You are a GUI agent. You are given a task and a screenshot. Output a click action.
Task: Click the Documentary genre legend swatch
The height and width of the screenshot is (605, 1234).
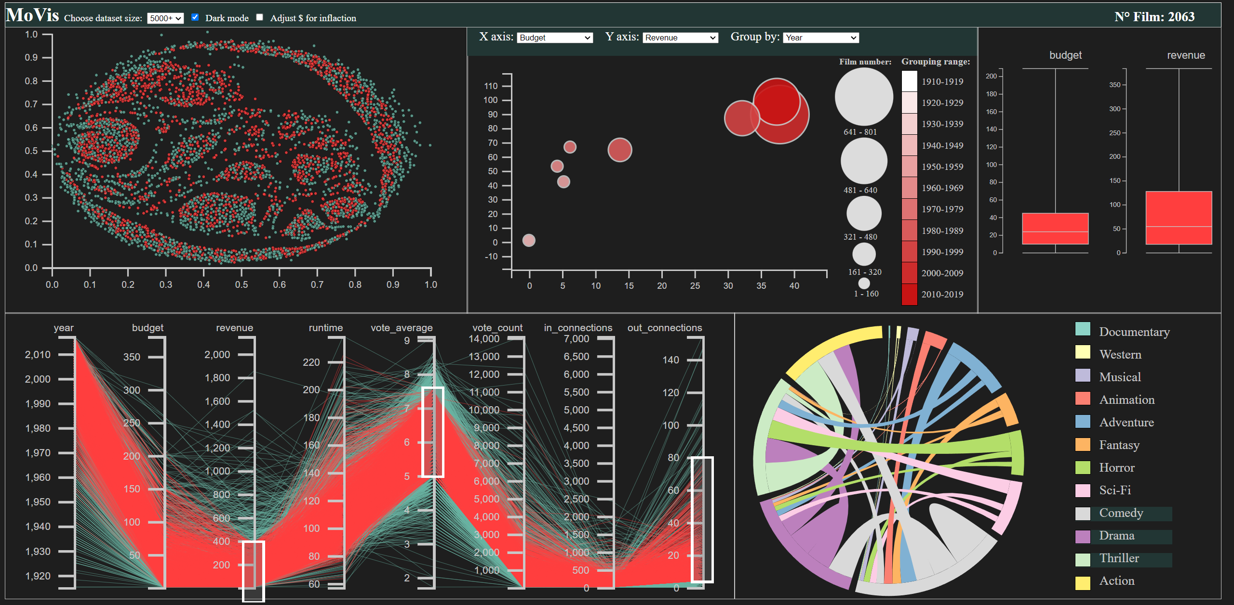pyautogui.click(x=1083, y=329)
